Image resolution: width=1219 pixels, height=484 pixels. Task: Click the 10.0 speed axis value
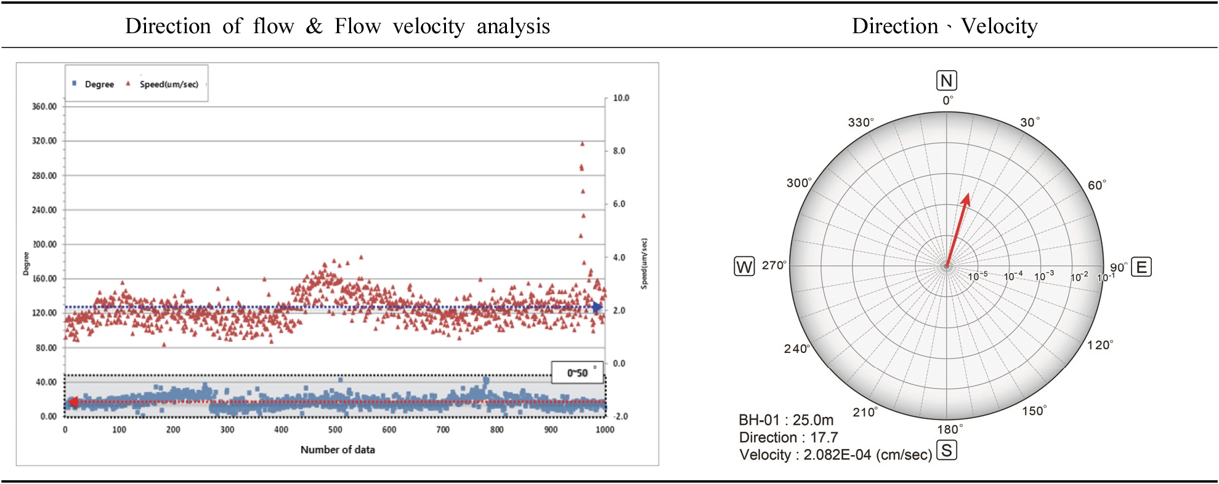(621, 98)
